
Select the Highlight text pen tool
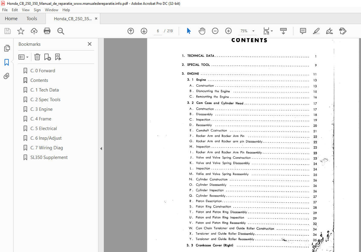coord(316,31)
